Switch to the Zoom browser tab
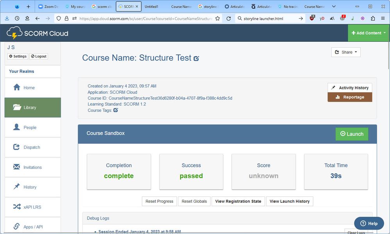The width and height of the screenshot is (390, 234). coord(48,7)
